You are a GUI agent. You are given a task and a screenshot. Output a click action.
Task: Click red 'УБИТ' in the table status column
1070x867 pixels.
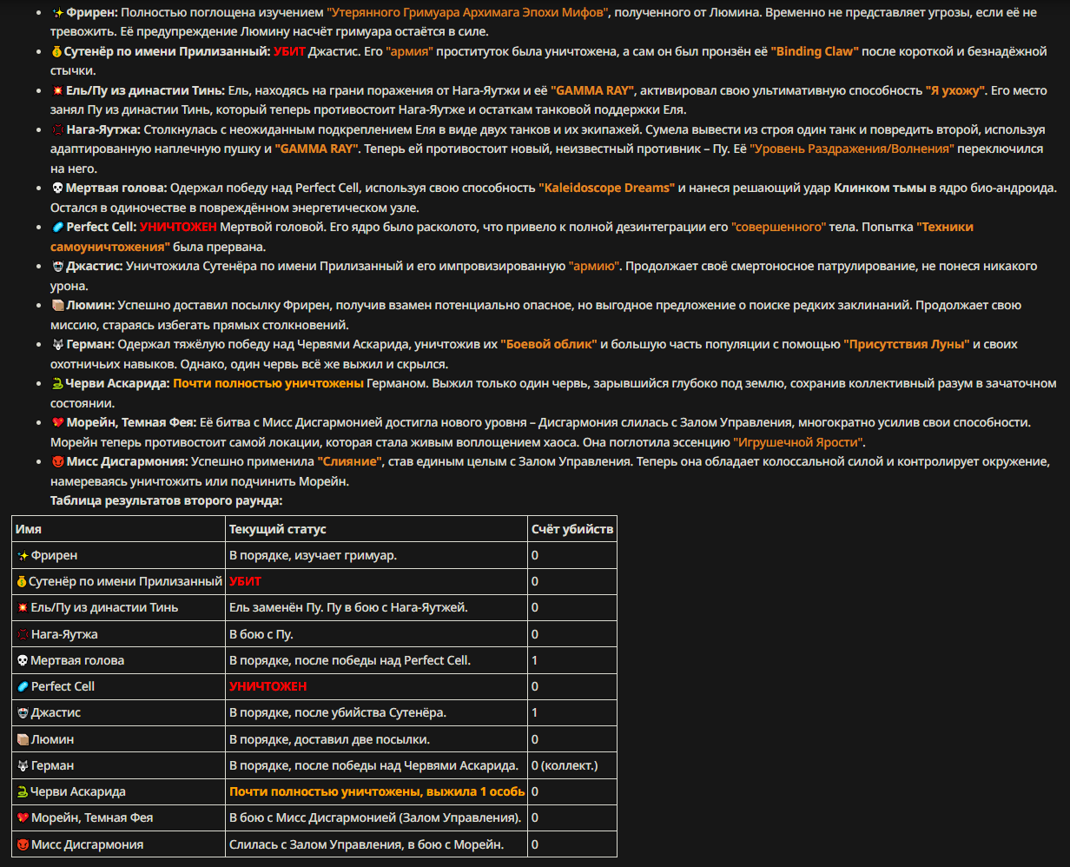(x=245, y=581)
